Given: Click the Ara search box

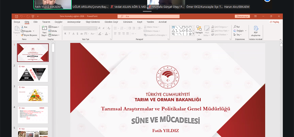Looking at the screenshot, I should coord(148,16).
